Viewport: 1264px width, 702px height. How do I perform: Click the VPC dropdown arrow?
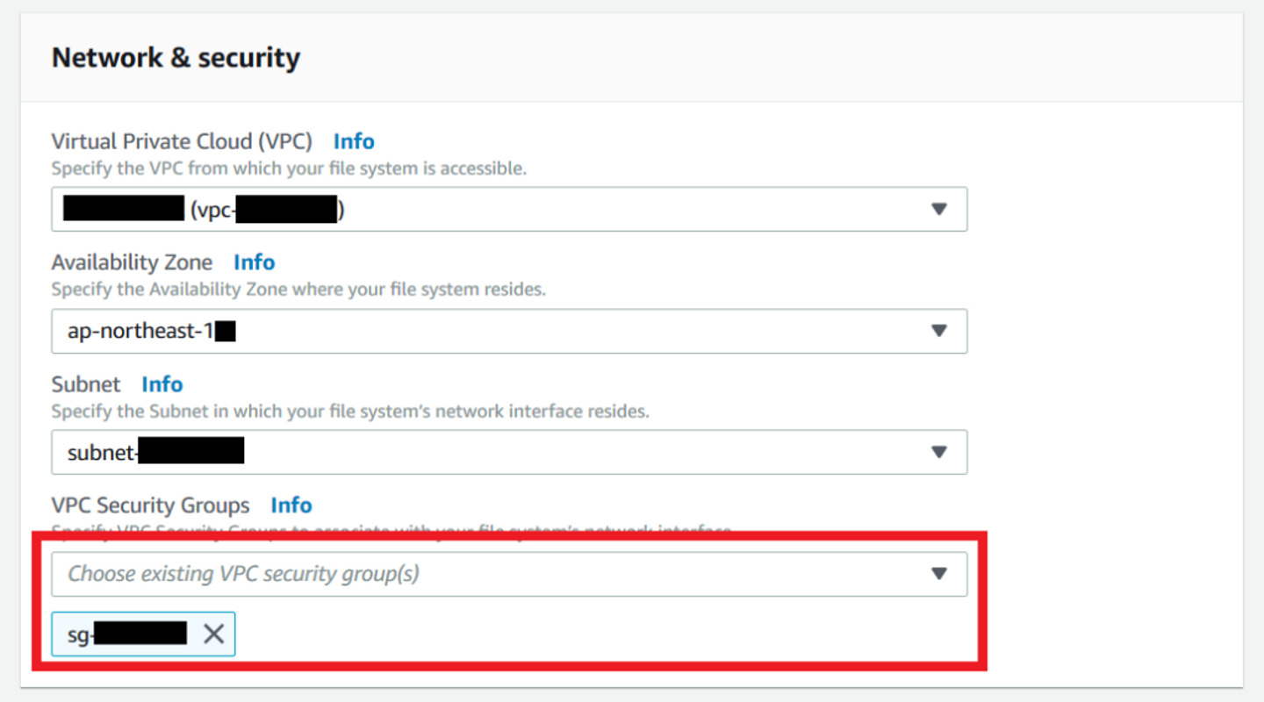(938, 210)
